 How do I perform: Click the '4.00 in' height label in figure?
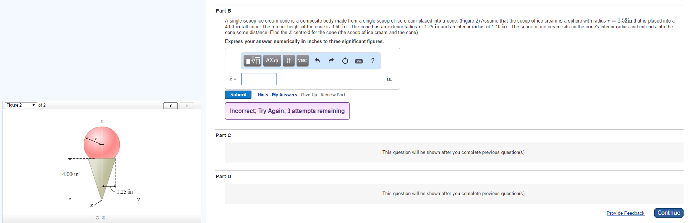tap(70, 174)
